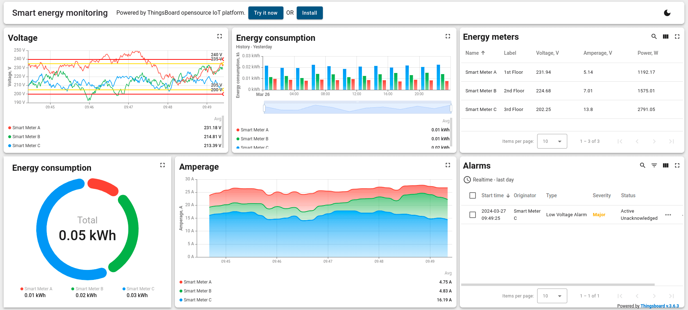
Task: Select the Low Voltage Alarm row checkbox
Action: (473, 215)
